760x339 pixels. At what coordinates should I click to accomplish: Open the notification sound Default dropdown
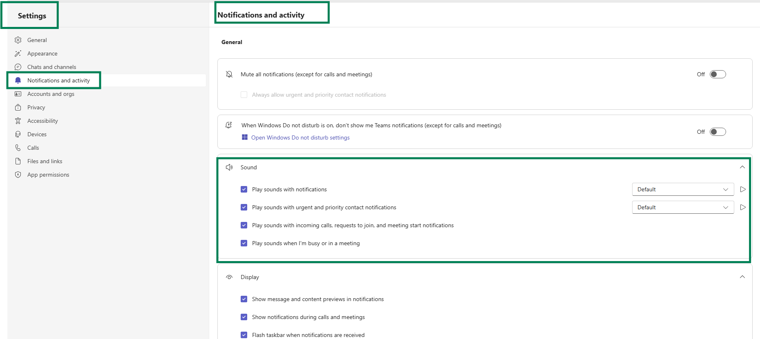tap(683, 189)
